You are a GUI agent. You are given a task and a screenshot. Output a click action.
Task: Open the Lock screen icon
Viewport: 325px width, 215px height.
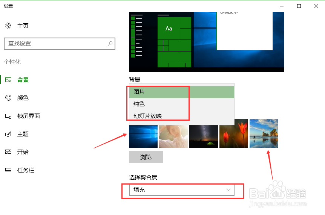click(x=8, y=116)
